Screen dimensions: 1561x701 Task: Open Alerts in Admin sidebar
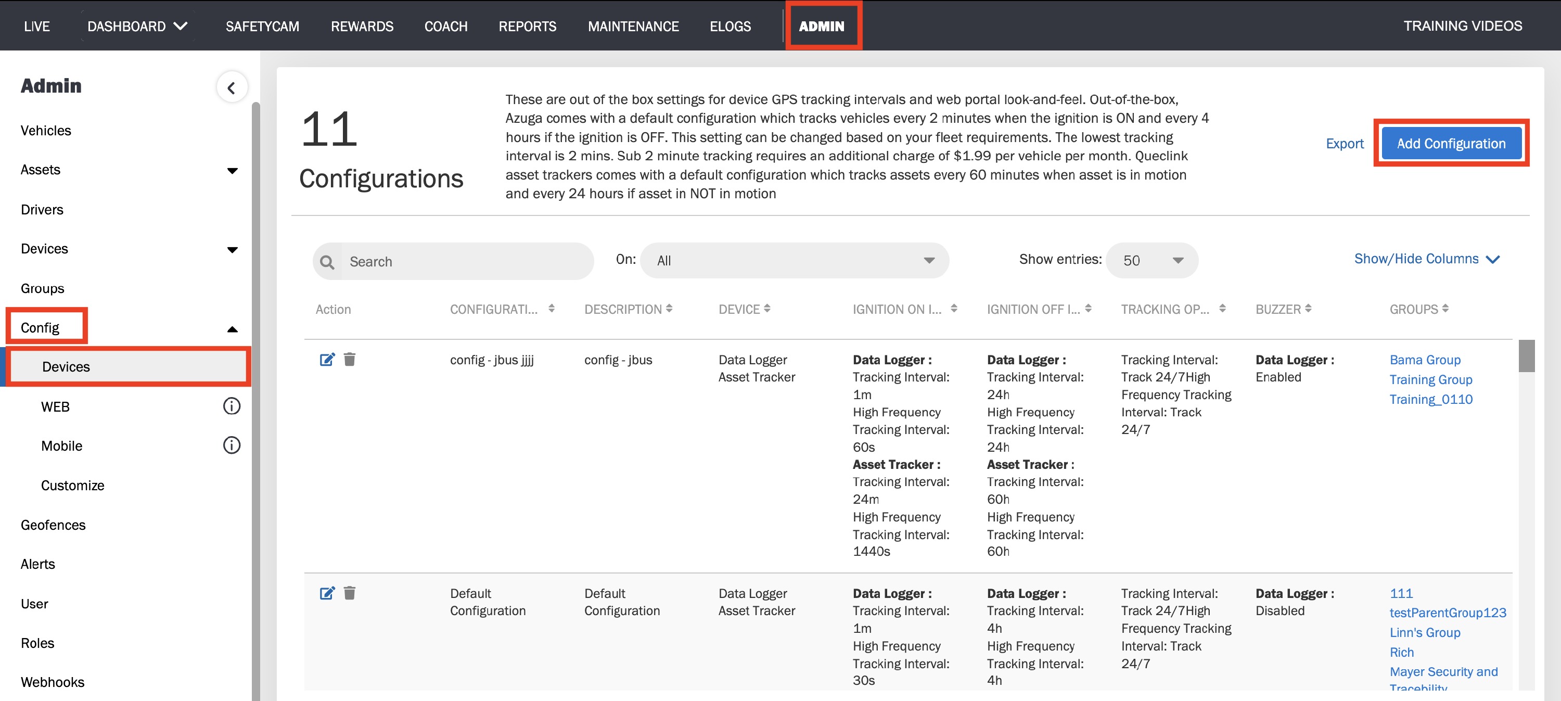37,564
